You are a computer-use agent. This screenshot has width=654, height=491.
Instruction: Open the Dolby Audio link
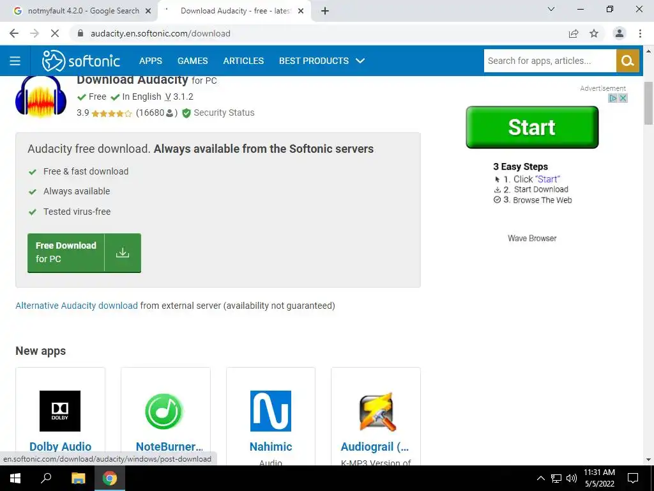60,446
